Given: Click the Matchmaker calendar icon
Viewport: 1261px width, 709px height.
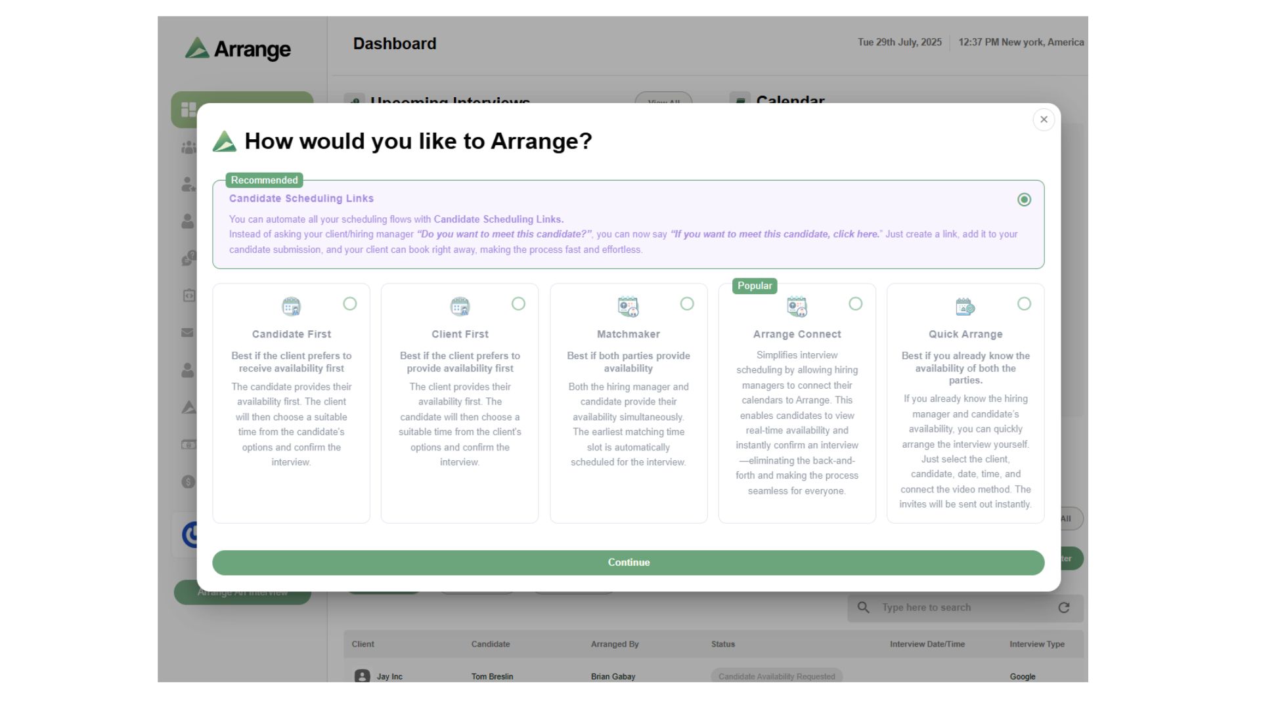Looking at the screenshot, I should (x=628, y=307).
